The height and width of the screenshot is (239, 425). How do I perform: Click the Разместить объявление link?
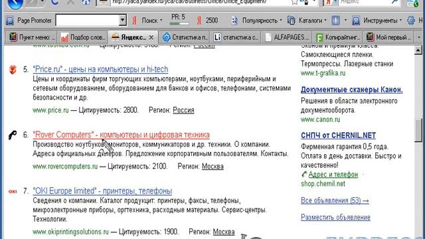click(x=335, y=217)
